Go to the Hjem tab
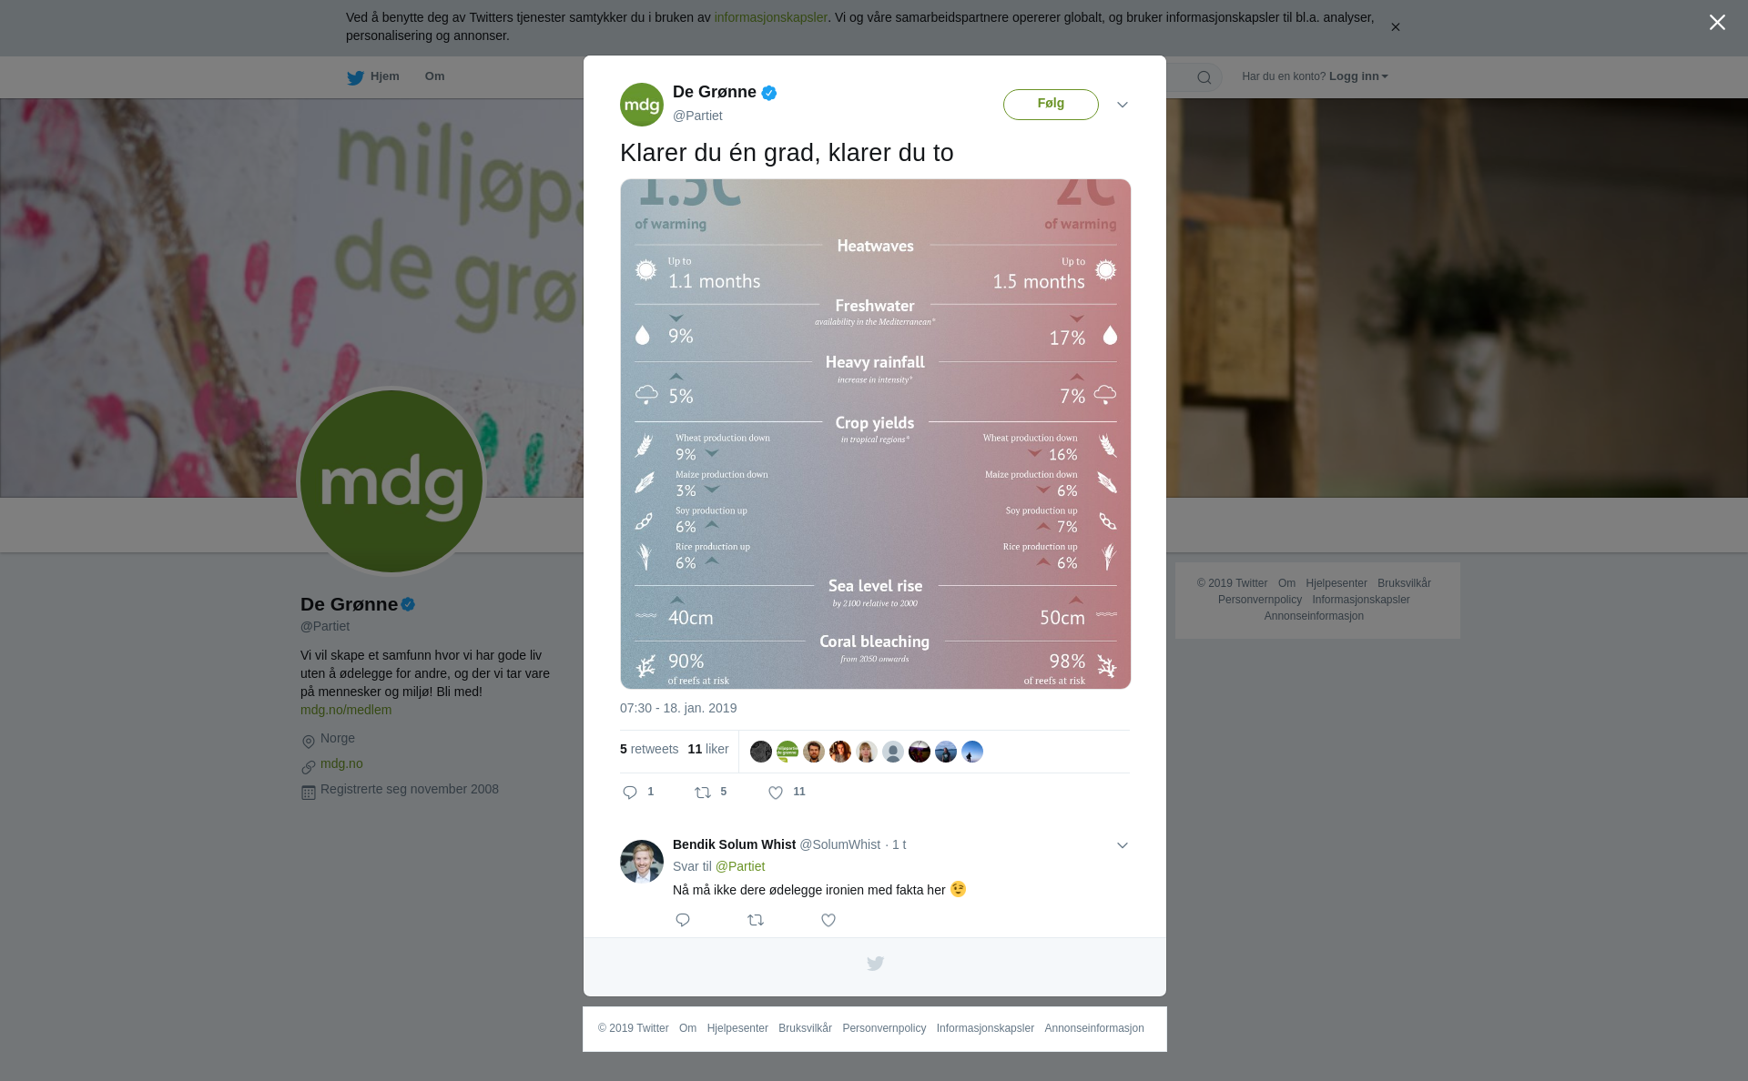This screenshot has height=1081, width=1748. pos(373,77)
